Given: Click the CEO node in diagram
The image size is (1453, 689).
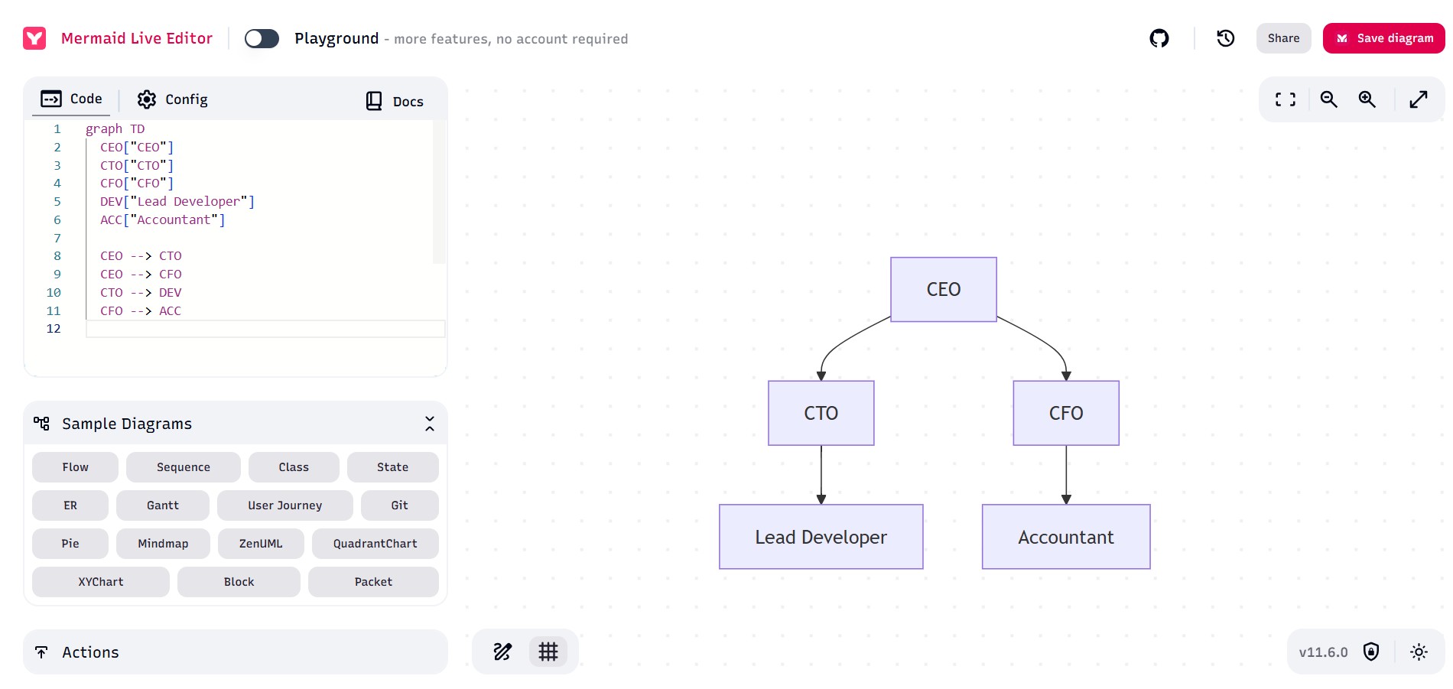Looking at the screenshot, I should click(x=944, y=290).
